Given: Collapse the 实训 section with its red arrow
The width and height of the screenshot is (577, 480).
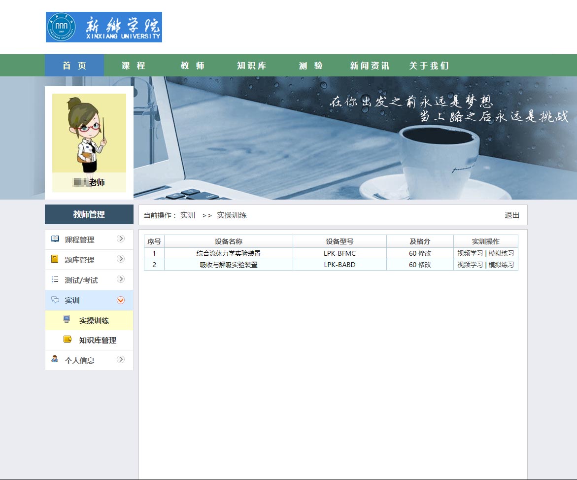Looking at the screenshot, I should (121, 300).
